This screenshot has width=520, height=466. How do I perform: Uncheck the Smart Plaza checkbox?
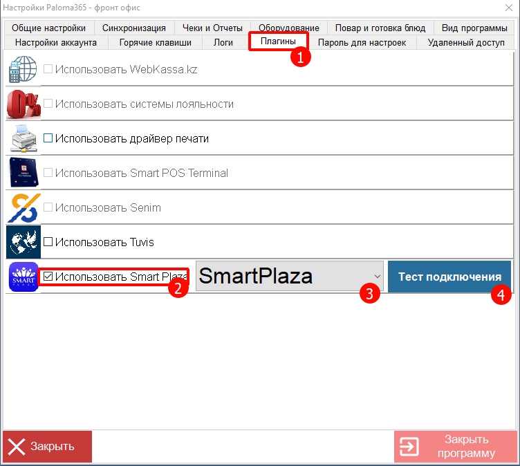[48, 277]
